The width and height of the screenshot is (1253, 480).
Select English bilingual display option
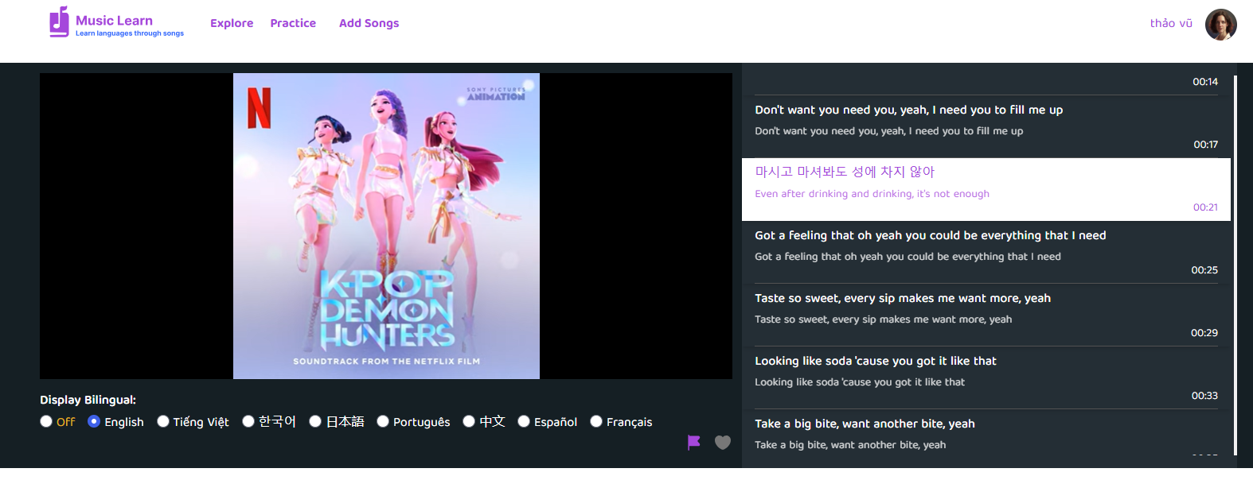click(94, 421)
